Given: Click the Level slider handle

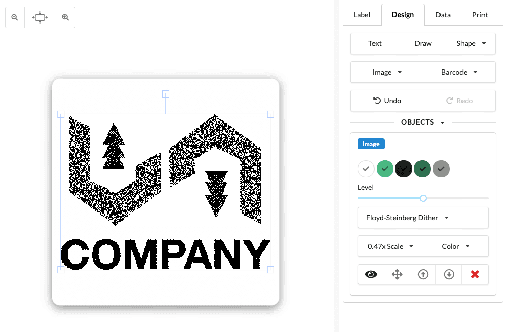Looking at the screenshot, I should click(x=423, y=198).
